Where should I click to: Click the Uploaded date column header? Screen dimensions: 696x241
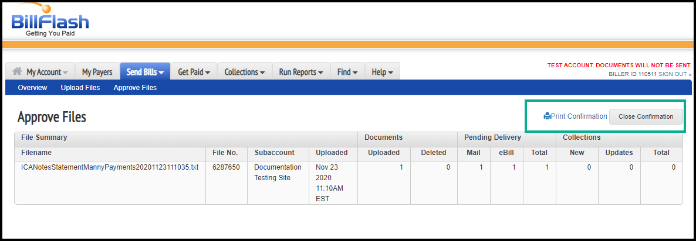point(332,153)
